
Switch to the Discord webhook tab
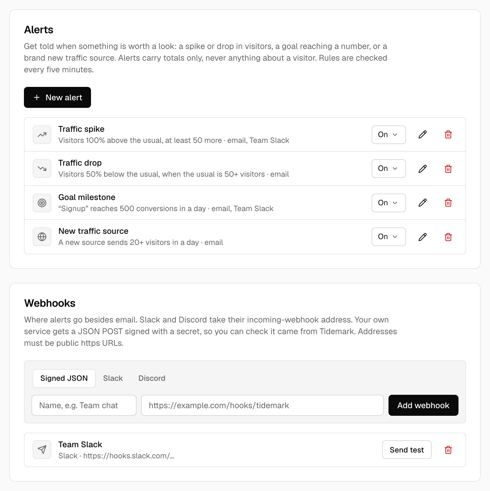152,378
